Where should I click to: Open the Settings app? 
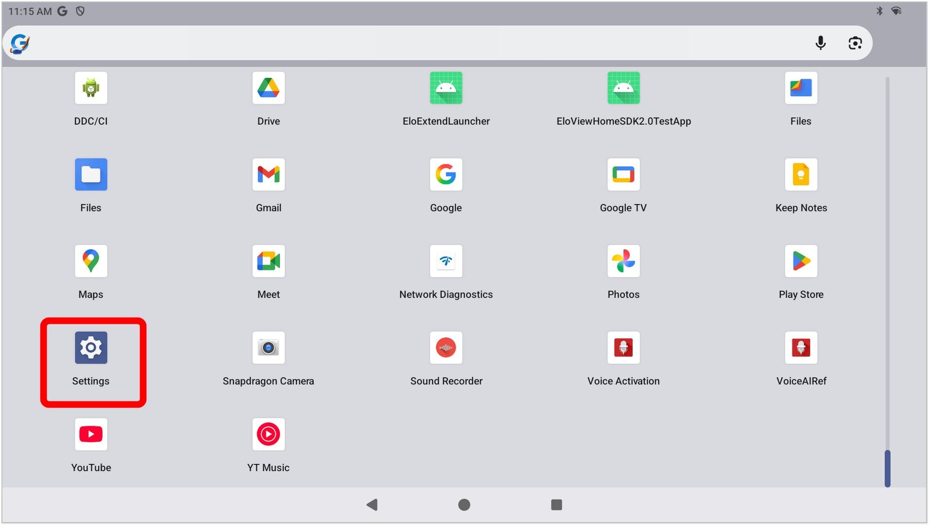91,348
